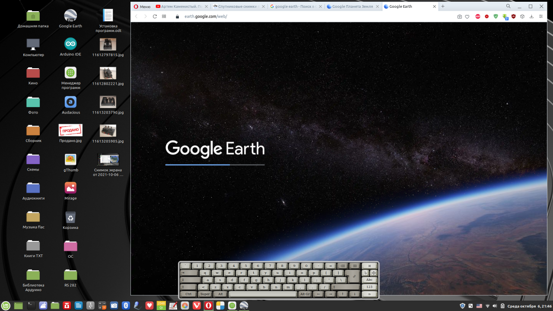The width and height of the screenshot is (553, 311).
Task: Add page to bookmarks with heart icon
Action: (x=467, y=16)
